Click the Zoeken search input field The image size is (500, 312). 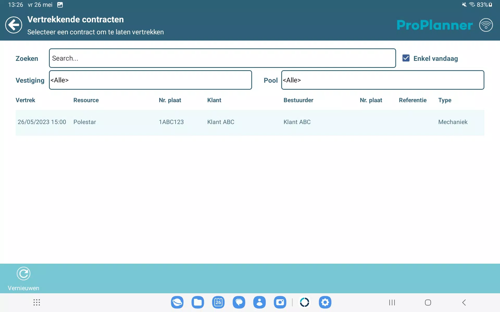pos(222,58)
